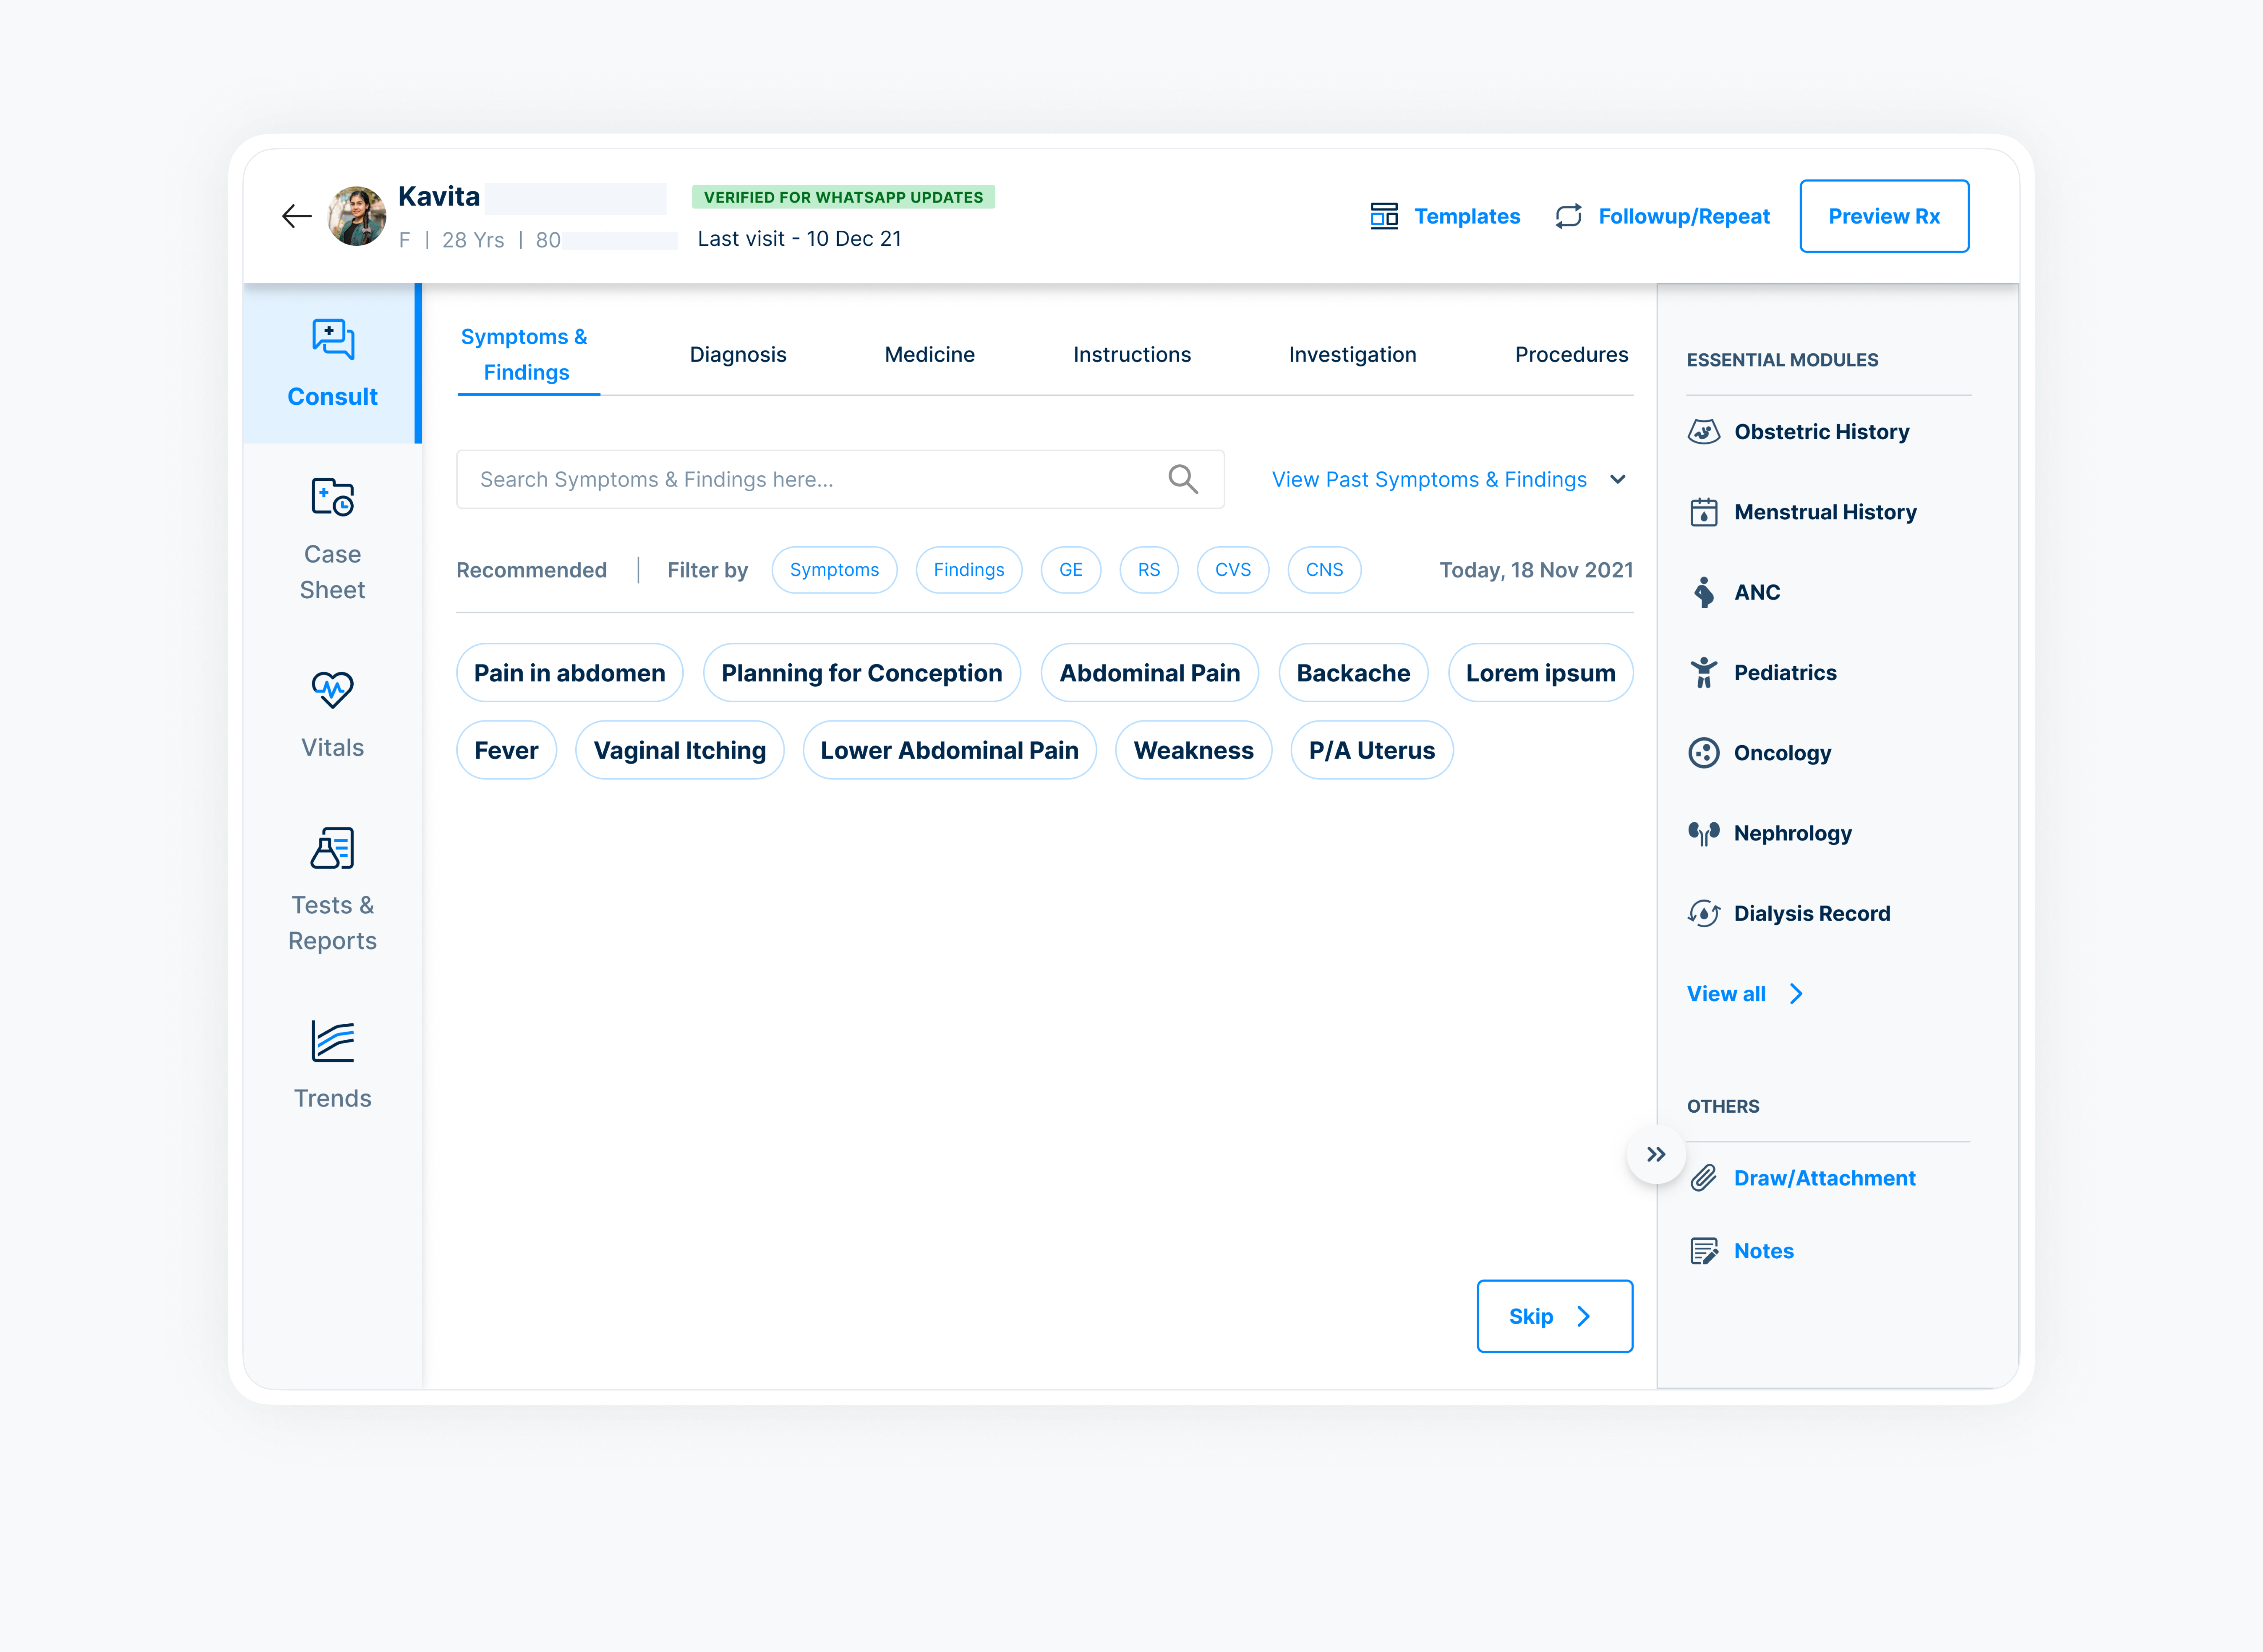Click the Last visit - 10 Dec 21 text

click(800, 239)
